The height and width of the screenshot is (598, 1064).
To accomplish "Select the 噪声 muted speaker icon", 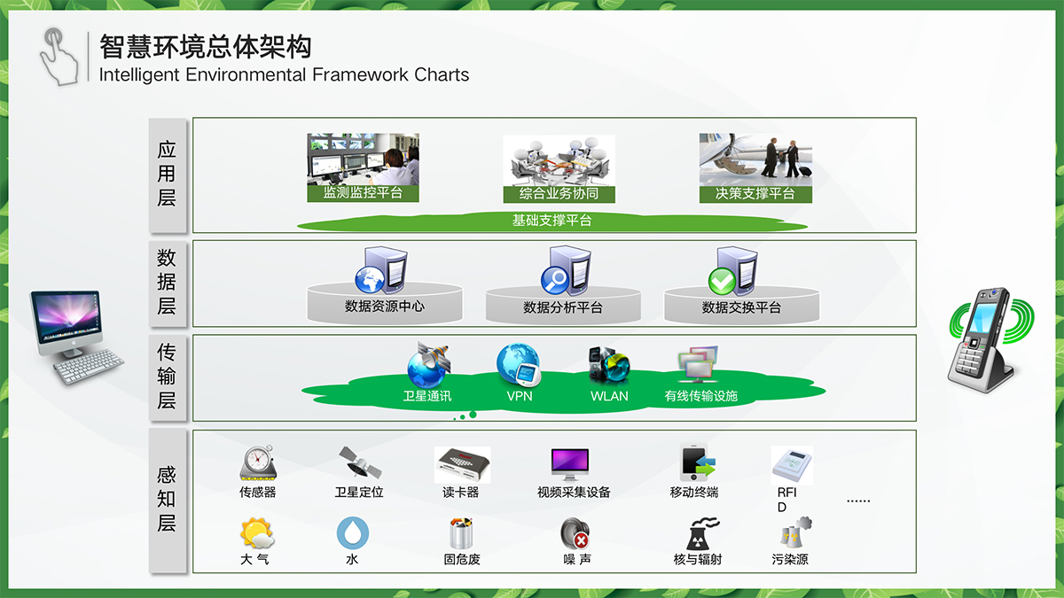I will 575,534.
